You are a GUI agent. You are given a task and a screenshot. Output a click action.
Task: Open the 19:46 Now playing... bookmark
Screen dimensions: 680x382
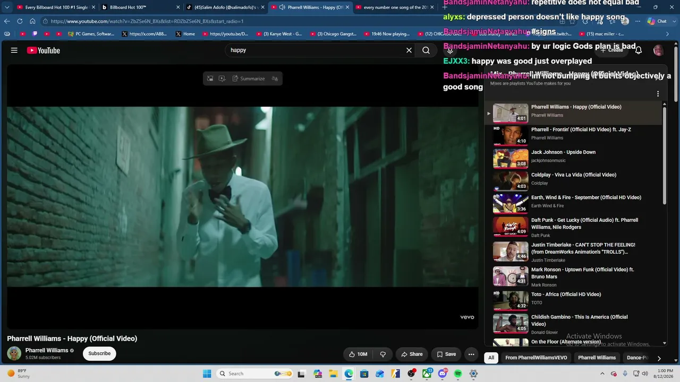coord(387,34)
